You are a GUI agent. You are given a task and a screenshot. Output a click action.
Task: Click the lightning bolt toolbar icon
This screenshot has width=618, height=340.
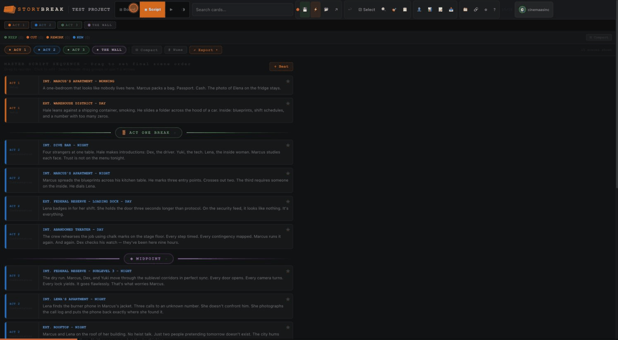point(316,10)
